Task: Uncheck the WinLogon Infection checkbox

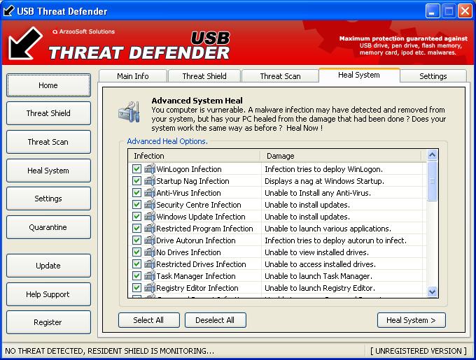Action: coord(136,168)
